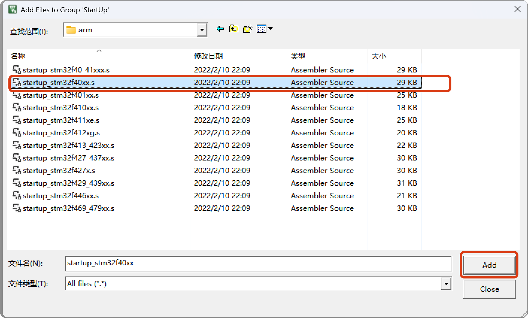Close the Add Files dialog window
The width and height of the screenshot is (528, 318).
518,9
